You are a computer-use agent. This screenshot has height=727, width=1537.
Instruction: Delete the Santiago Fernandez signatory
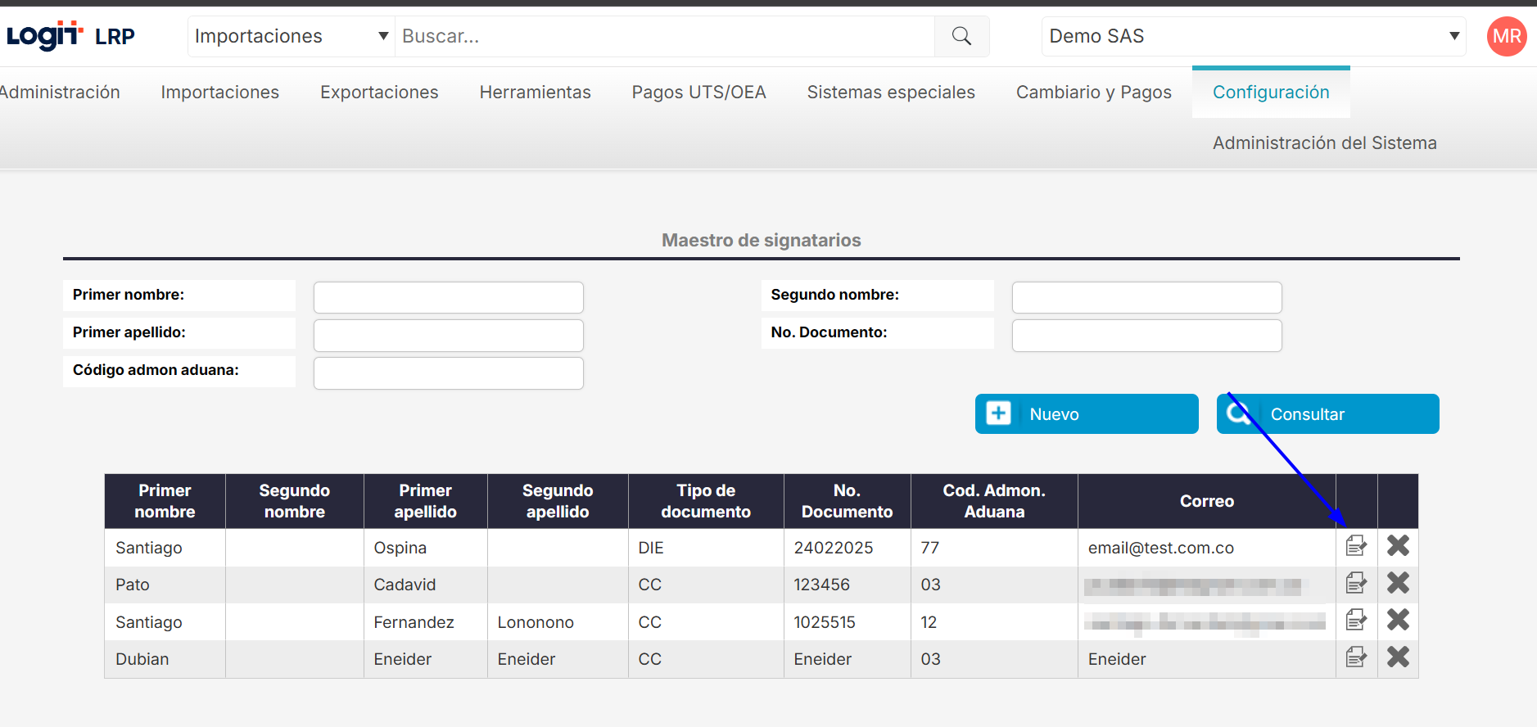[1398, 620]
